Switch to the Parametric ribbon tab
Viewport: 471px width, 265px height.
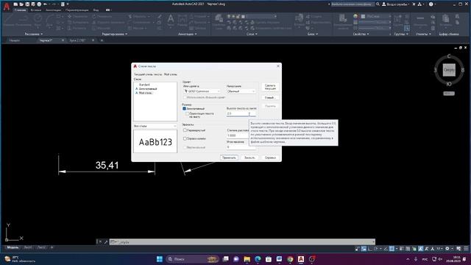pos(77,10)
